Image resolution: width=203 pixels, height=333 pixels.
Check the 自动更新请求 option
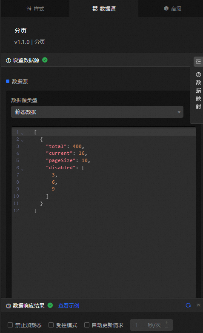(87, 325)
